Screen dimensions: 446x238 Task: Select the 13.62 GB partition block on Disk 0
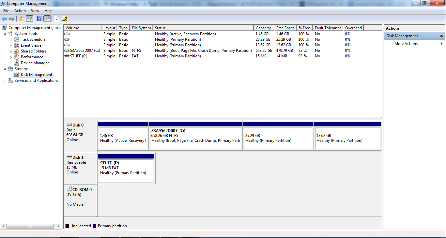coord(347,136)
